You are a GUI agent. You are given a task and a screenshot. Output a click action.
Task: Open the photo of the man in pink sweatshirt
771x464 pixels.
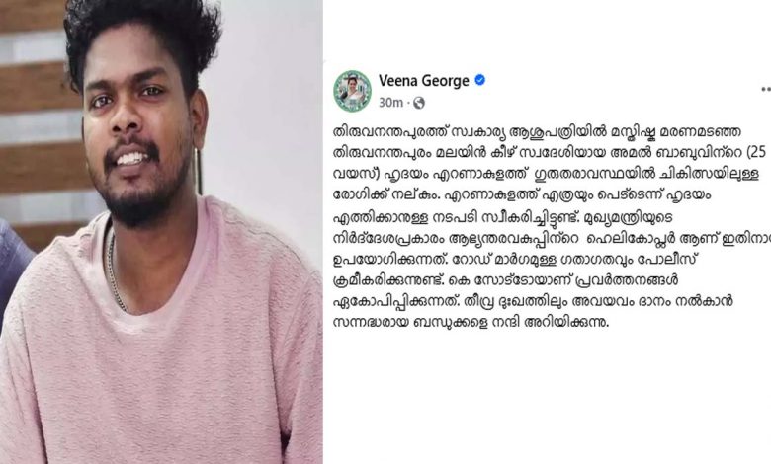161,232
